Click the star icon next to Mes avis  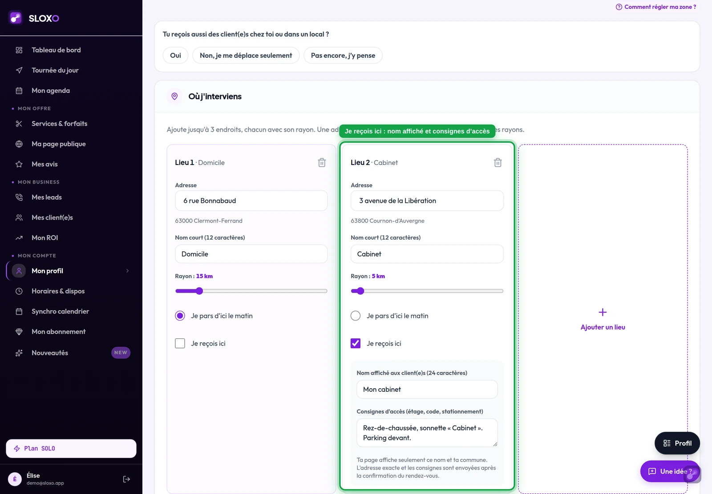19,164
